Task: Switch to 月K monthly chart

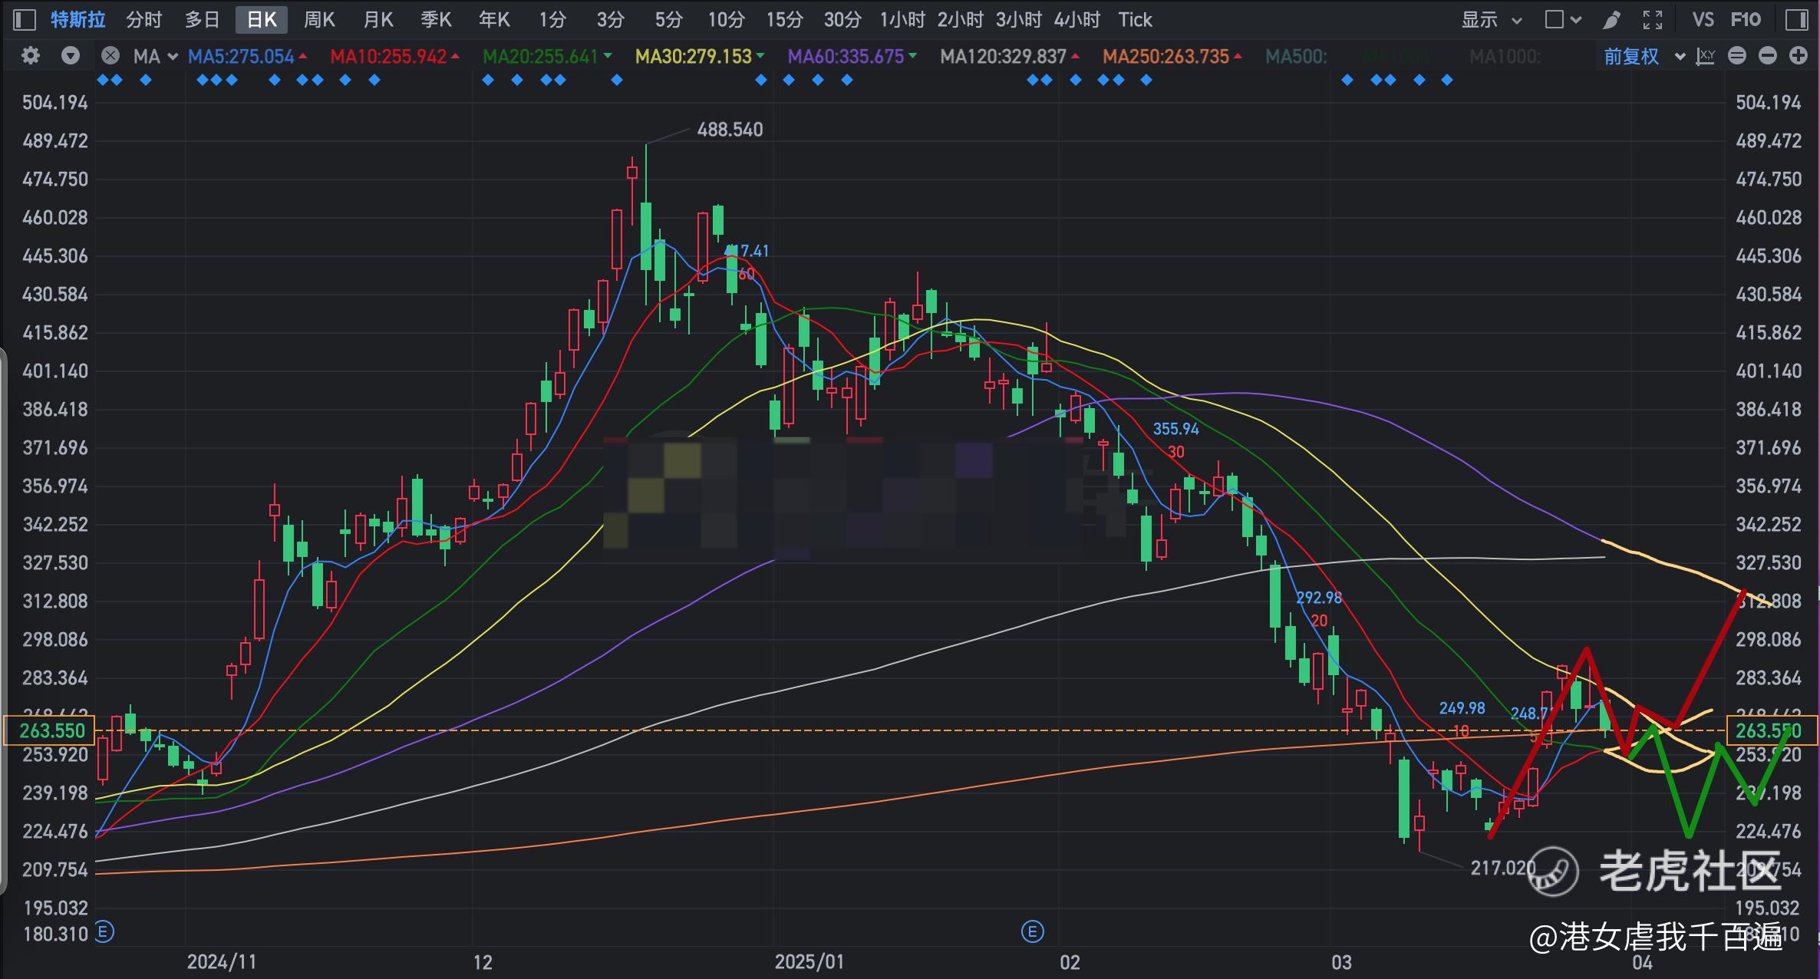Action: [x=378, y=19]
